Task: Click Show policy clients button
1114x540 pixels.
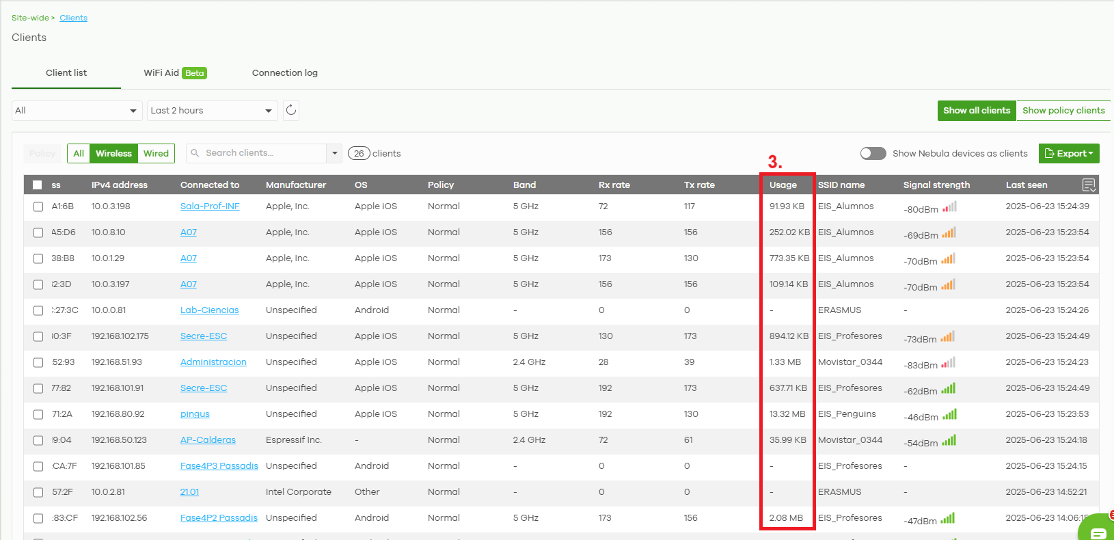Action: tap(1063, 110)
